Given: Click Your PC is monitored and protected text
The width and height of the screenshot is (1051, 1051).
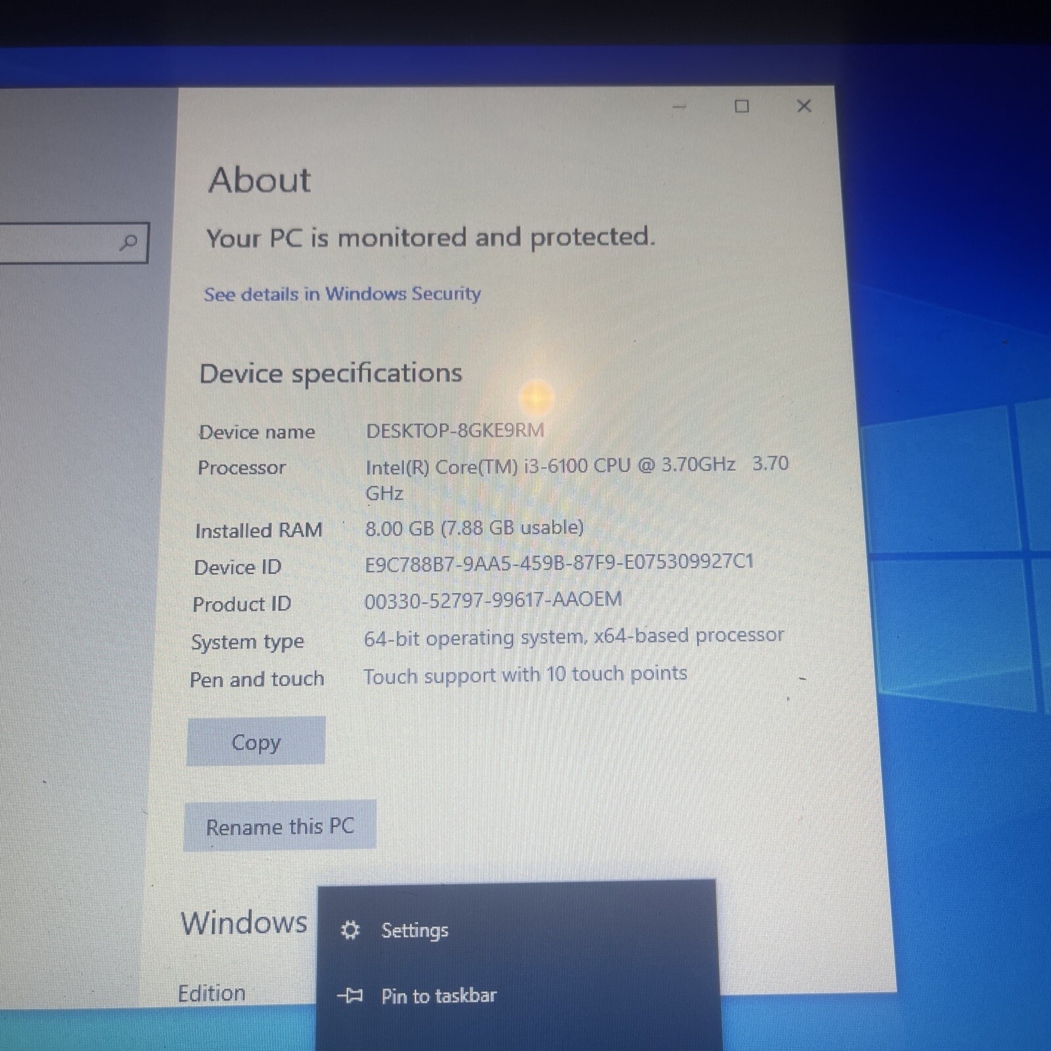Looking at the screenshot, I should [430, 237].
